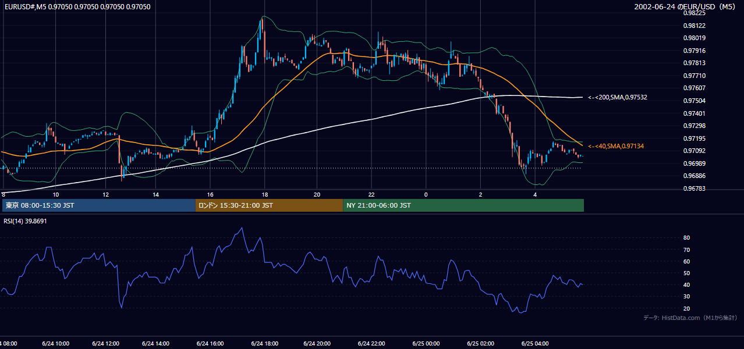Screen dimensions: 744x349
Task: Click price axis value 0.97092
Action: (694, 151)
